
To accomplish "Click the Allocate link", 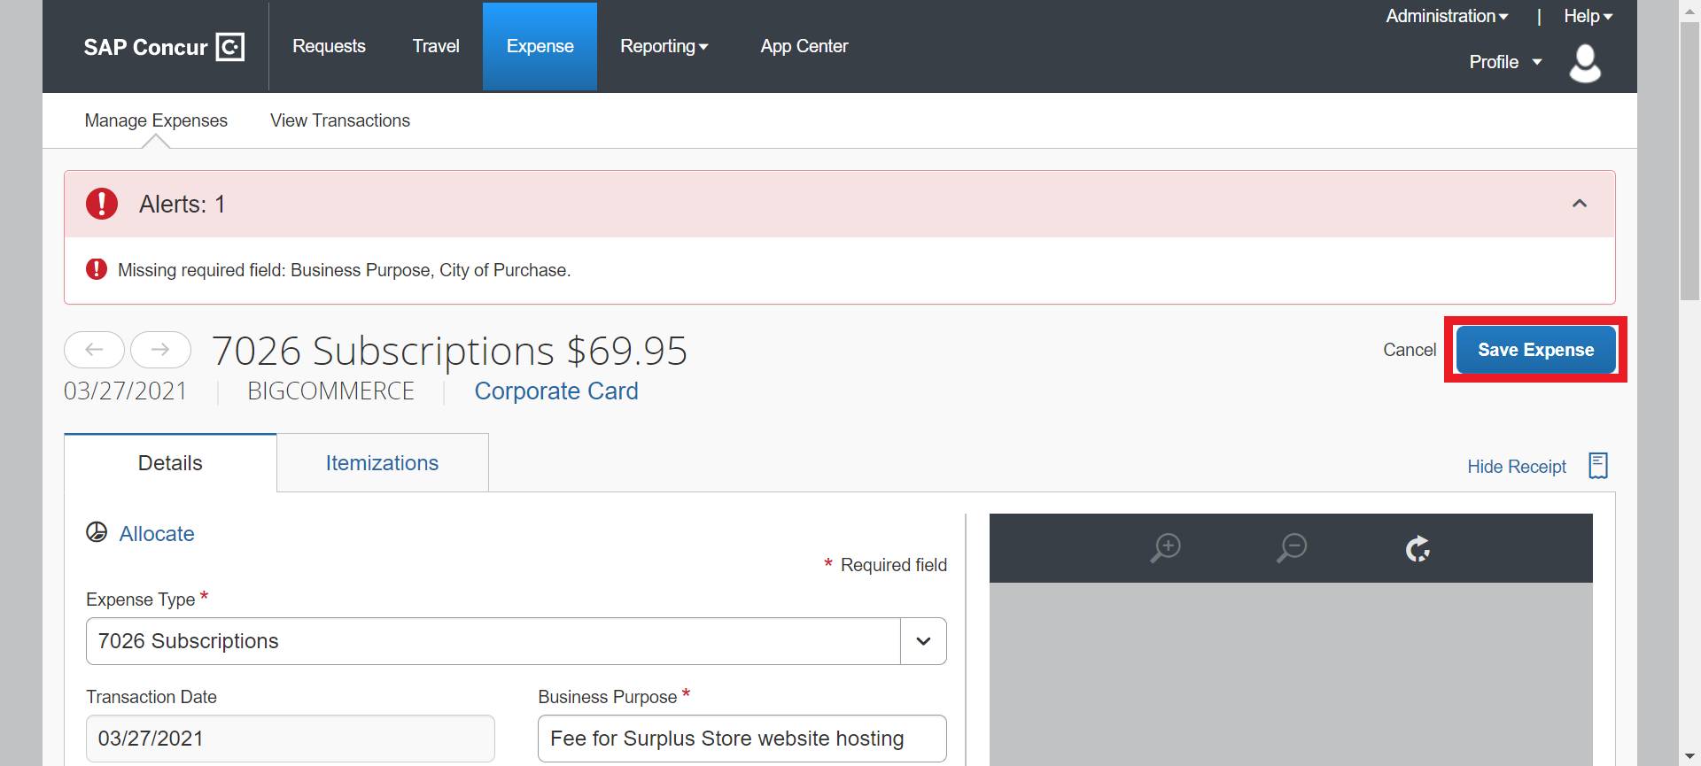I will (157, 534).
